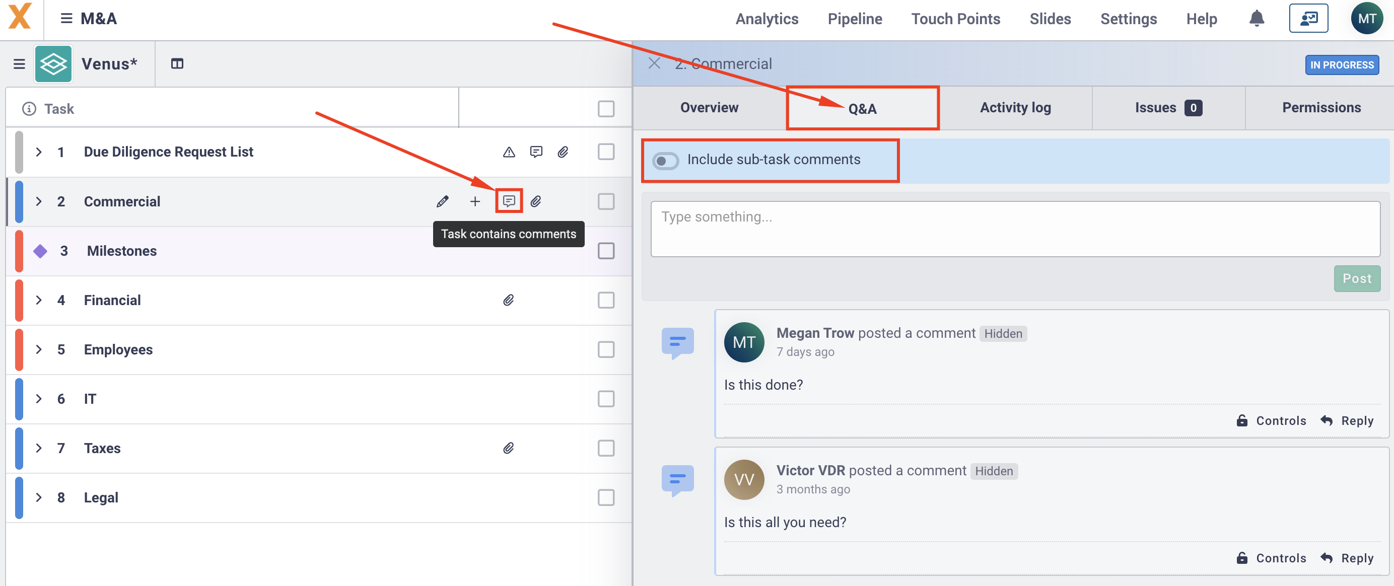Click the presentation screen icon button
Viewport: 1394px width, 586px height.
click(1308, 19)
